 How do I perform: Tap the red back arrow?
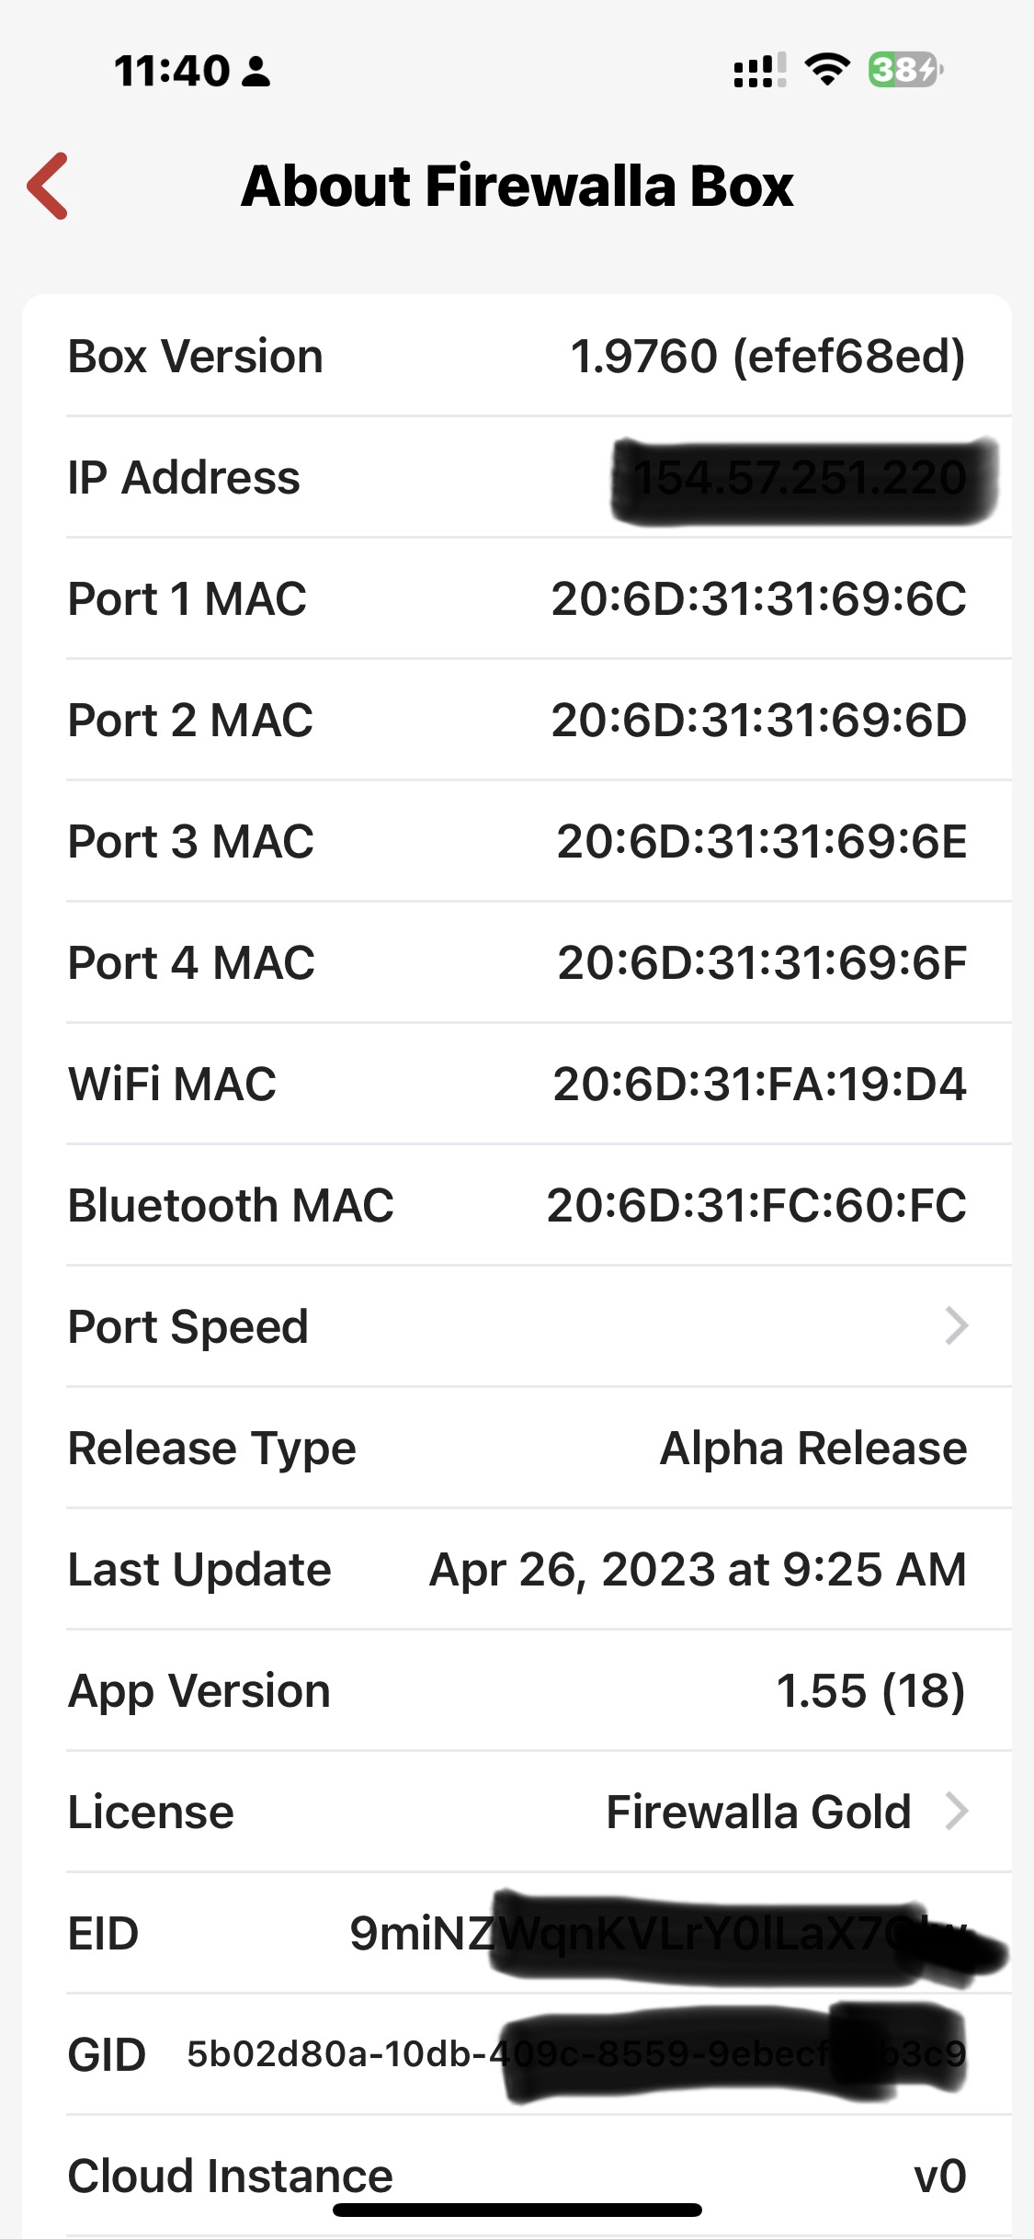click(48, 186)
